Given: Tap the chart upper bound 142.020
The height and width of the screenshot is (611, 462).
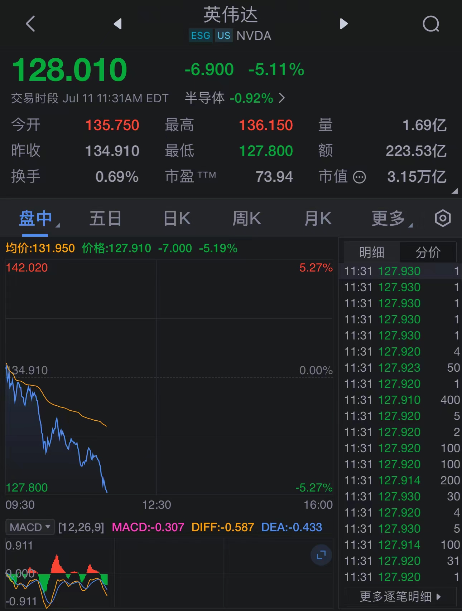Looking at the screenshot, I should coord(27,268).
